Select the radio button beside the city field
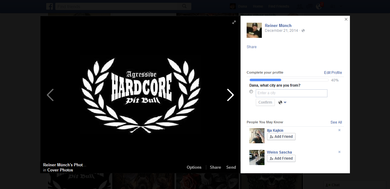The image size is (390, 189). 251,91
